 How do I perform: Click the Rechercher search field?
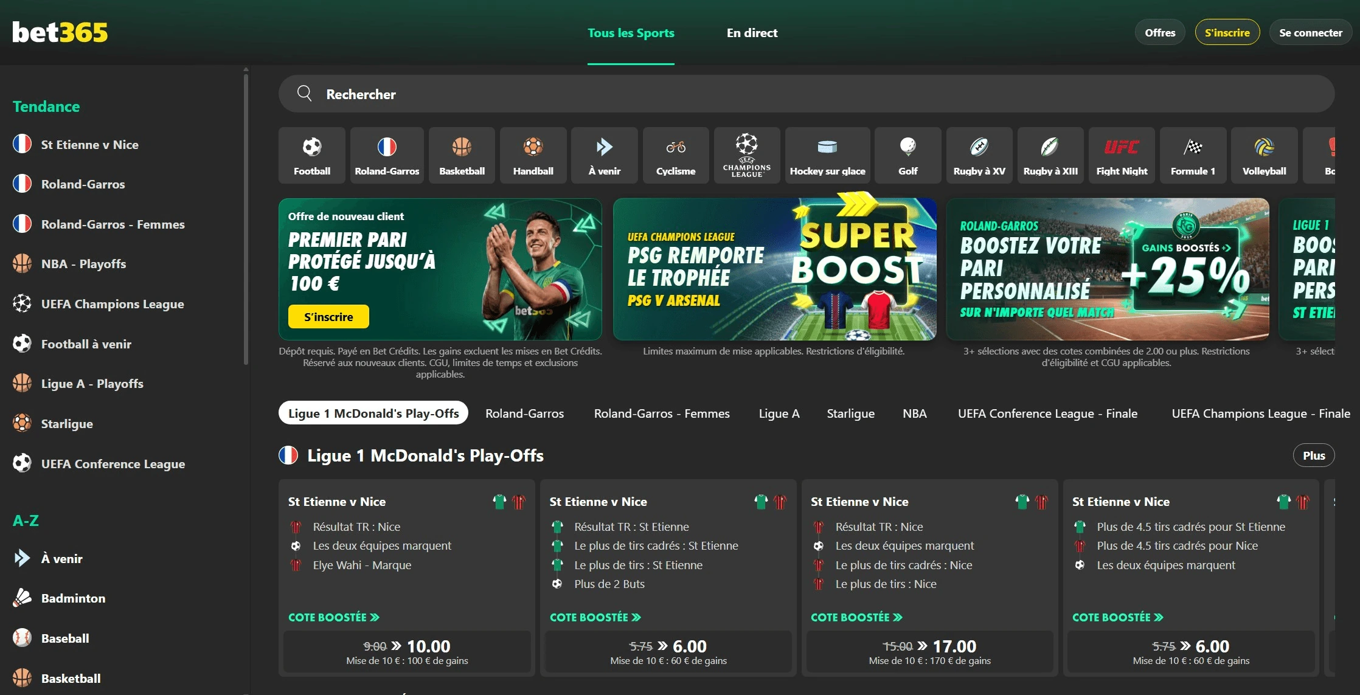point(807,94)
